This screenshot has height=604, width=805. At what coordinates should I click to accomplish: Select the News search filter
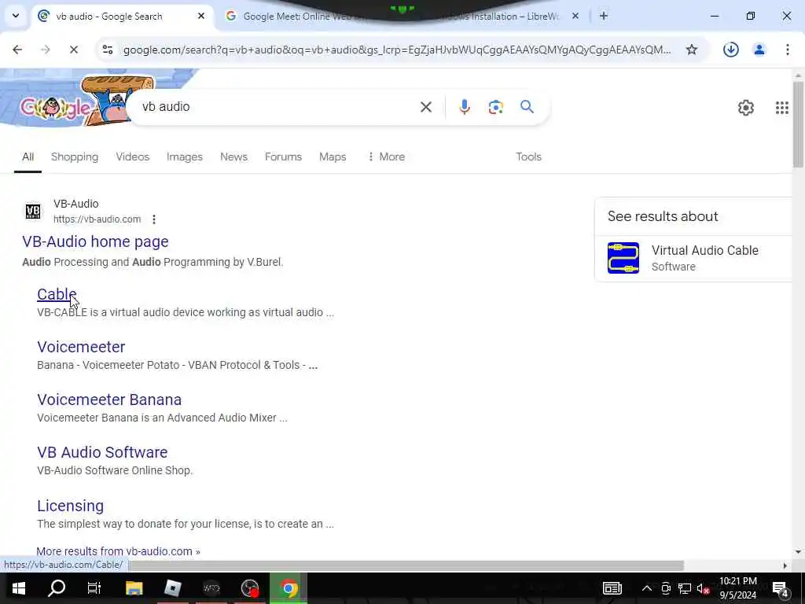coord(233,157)
